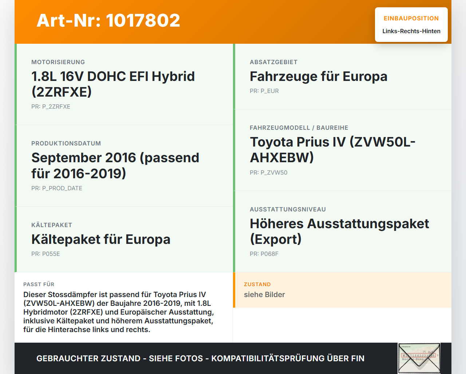The image size is (466, 374).
Task: Select Fahrzeuge für Europa value
Action: tap(319, 77)
